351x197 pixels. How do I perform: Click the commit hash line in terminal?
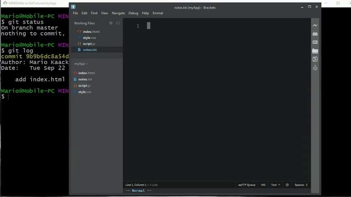[x=35, y=56]
